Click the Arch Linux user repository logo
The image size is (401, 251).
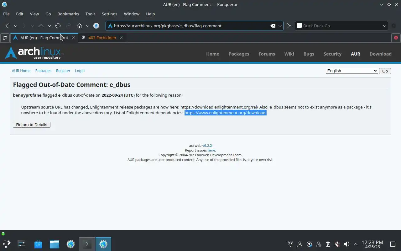pyautogui.click(x=34, y=53)
